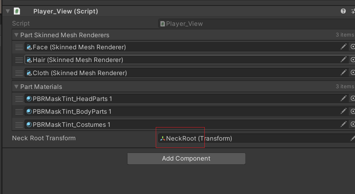The height and width of the screenshot is (194, 355).
Task: Edit PBRMaskTint_HeadParts 1 material reference
Action: (x=343, y=99)
